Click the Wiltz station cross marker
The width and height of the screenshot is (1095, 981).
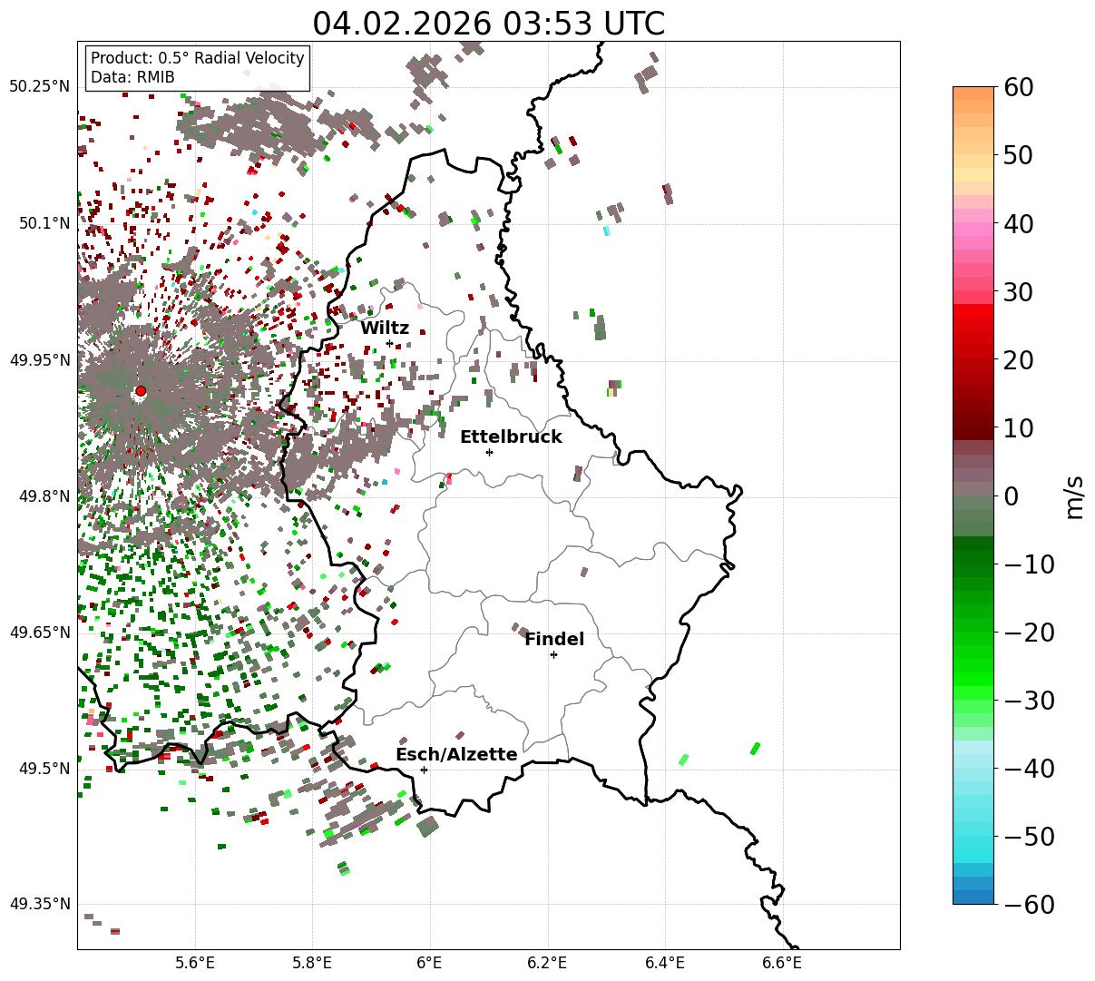390,343
